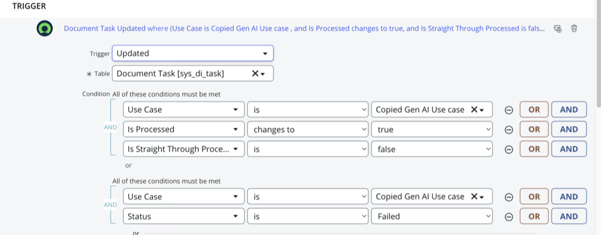Change the operator 'is' in first Use Case row
Viewport: 601px width, 235px height.
click(x=308, y=110)
